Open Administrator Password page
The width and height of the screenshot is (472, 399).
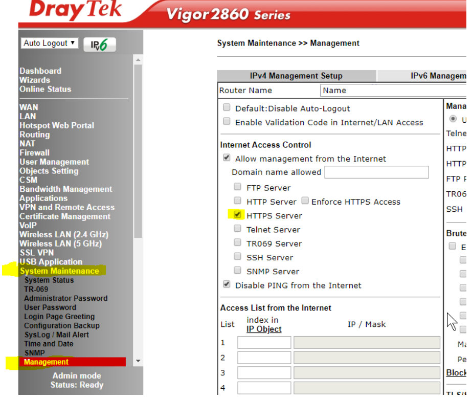click(65, 298)
